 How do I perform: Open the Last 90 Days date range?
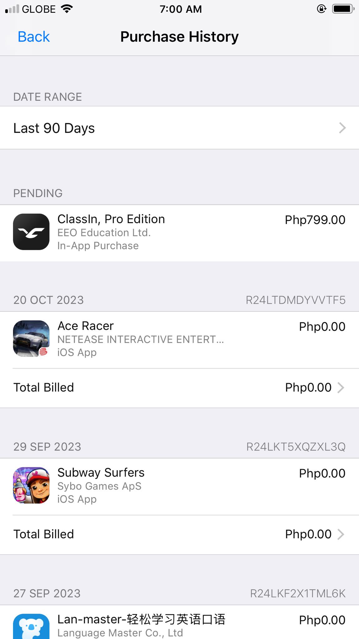[179, 128]
